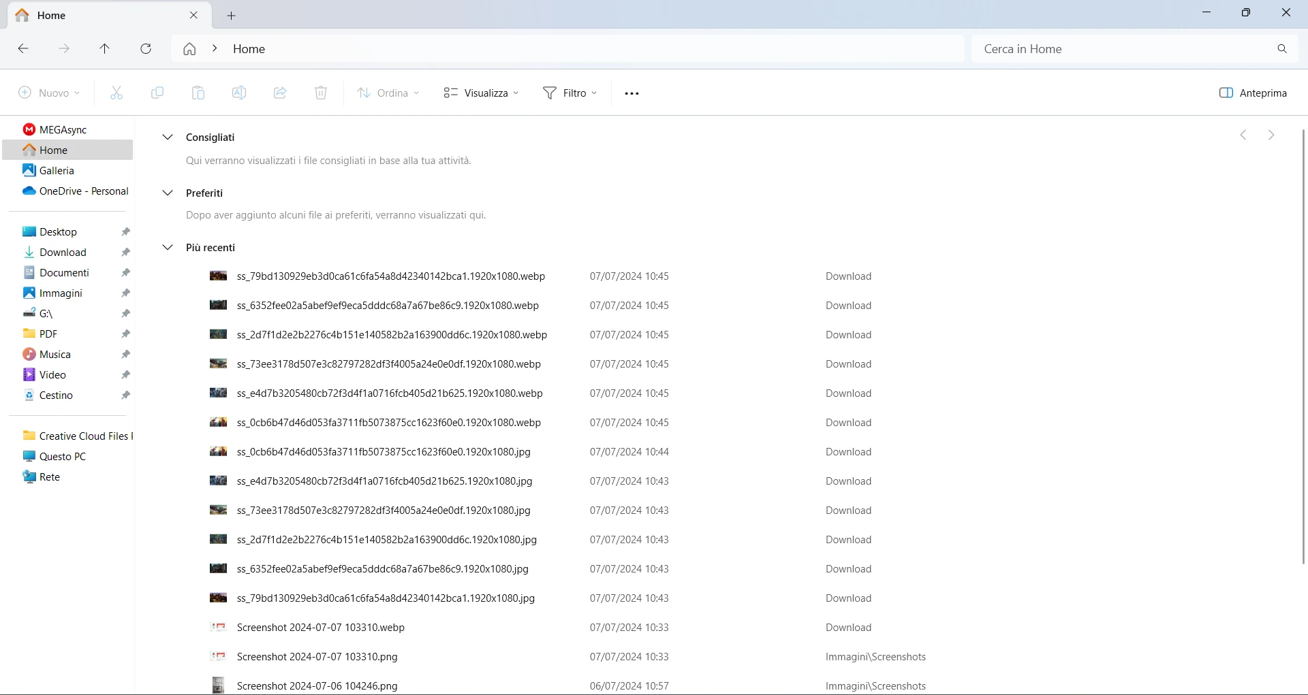Click the Delete trash icon

click(321, 93)
